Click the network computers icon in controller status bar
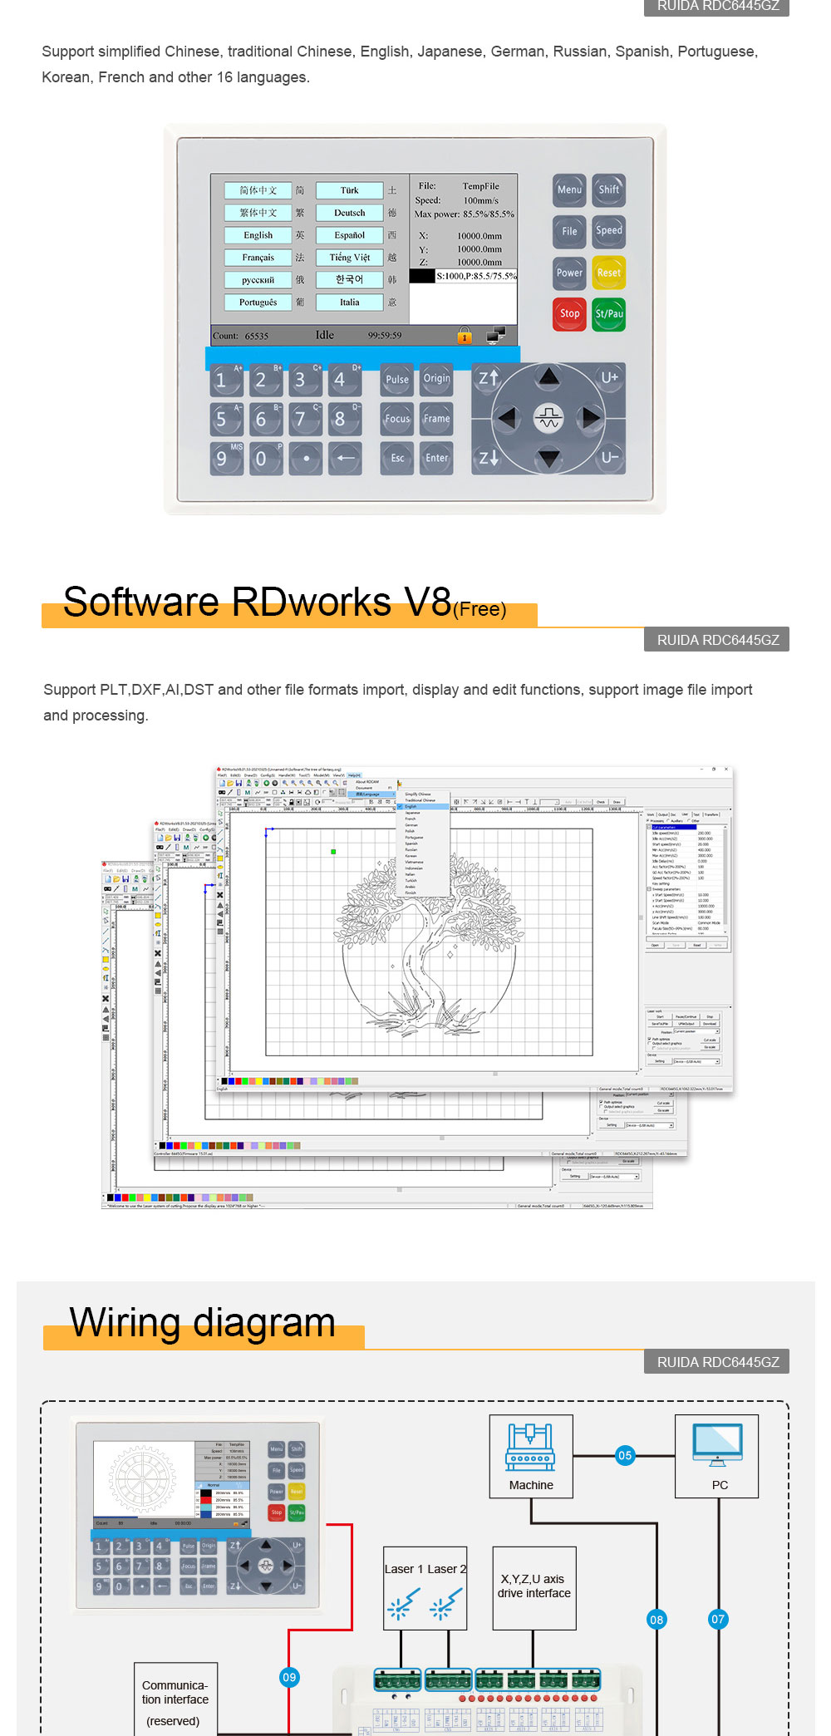 click(x=496, y=335)
